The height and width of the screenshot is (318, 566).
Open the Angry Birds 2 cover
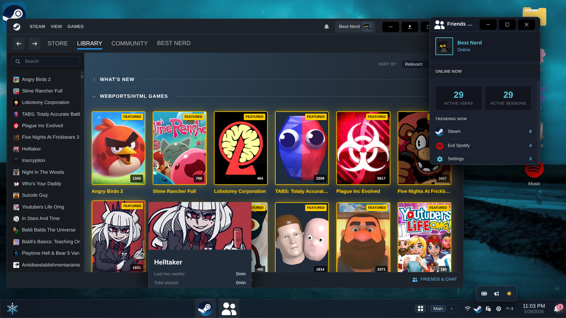[x=119, y=148]
